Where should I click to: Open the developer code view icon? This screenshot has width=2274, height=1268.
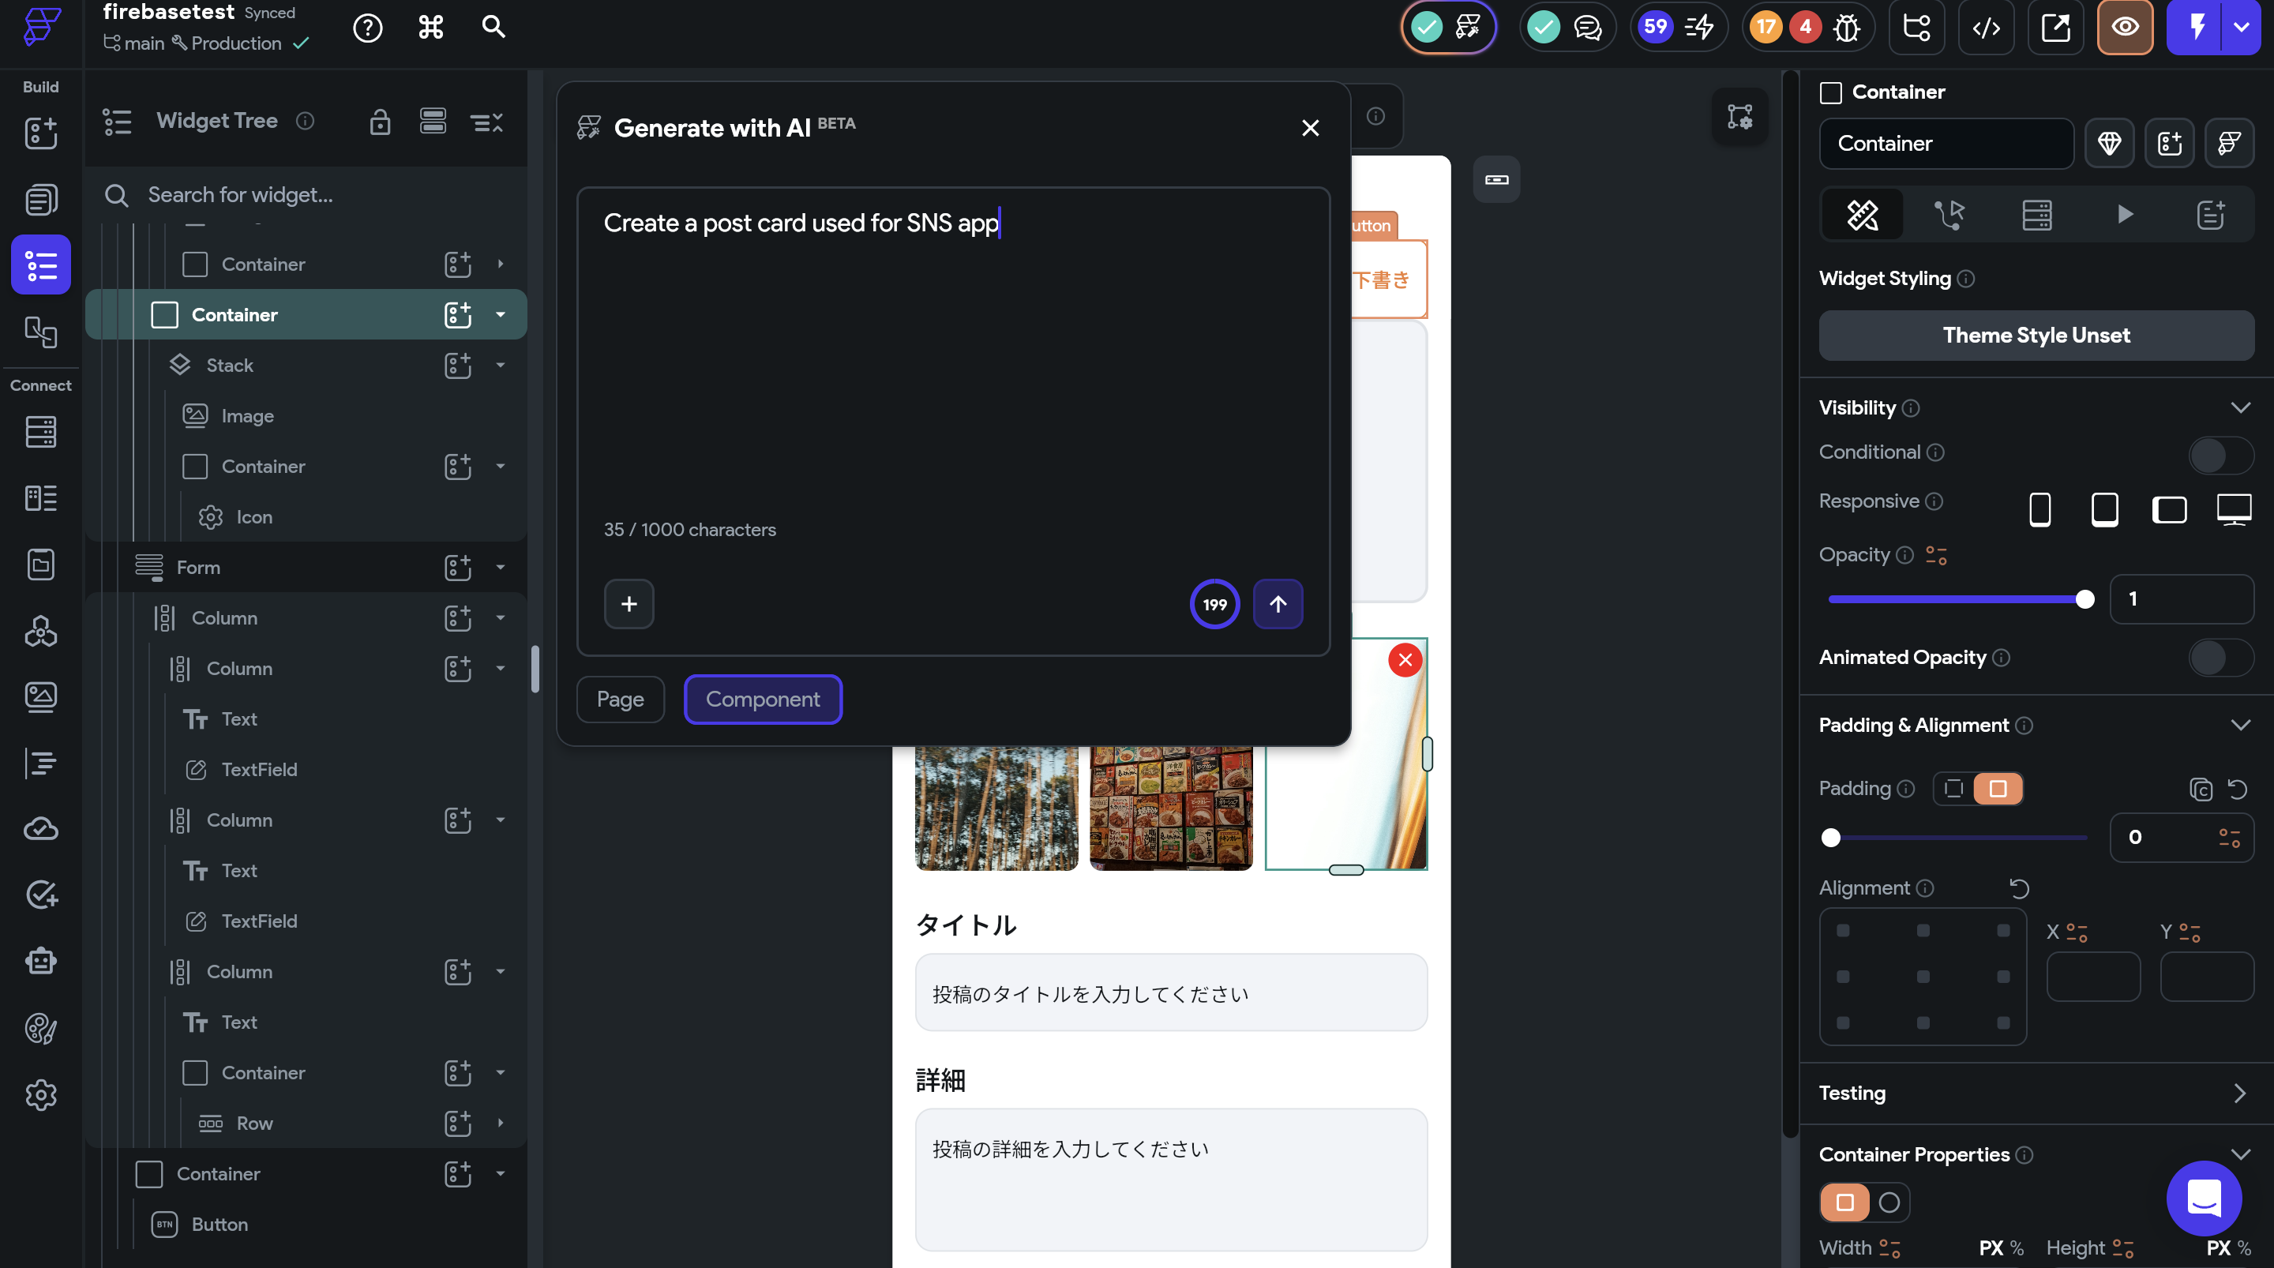pos(1987,28)
